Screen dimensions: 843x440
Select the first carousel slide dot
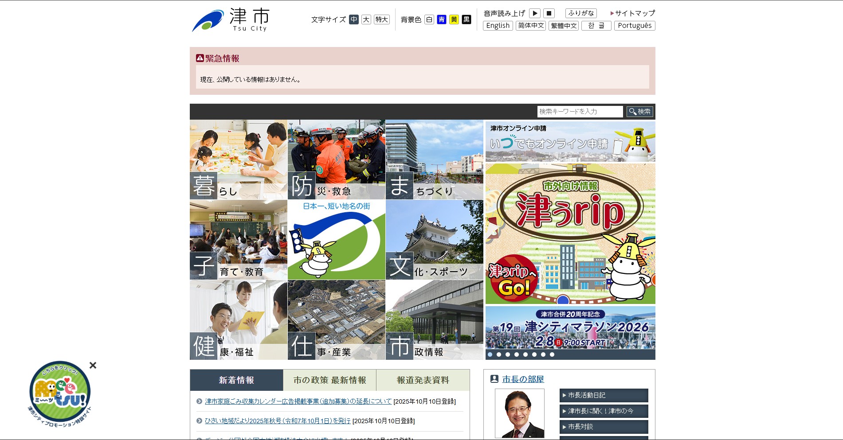tap(490, 354)
